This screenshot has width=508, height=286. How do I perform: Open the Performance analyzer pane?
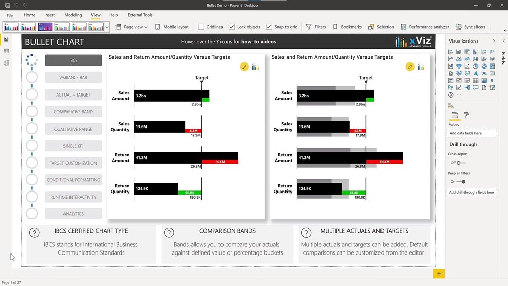[x=425, y=27]
